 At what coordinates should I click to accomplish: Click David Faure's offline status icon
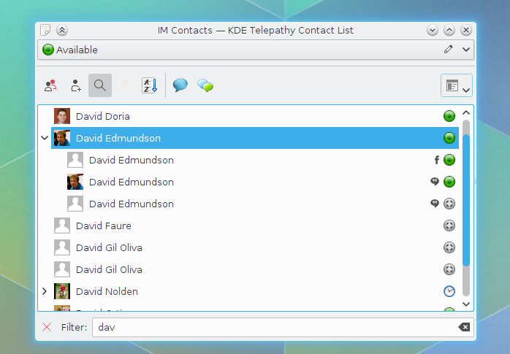(449, 226)
